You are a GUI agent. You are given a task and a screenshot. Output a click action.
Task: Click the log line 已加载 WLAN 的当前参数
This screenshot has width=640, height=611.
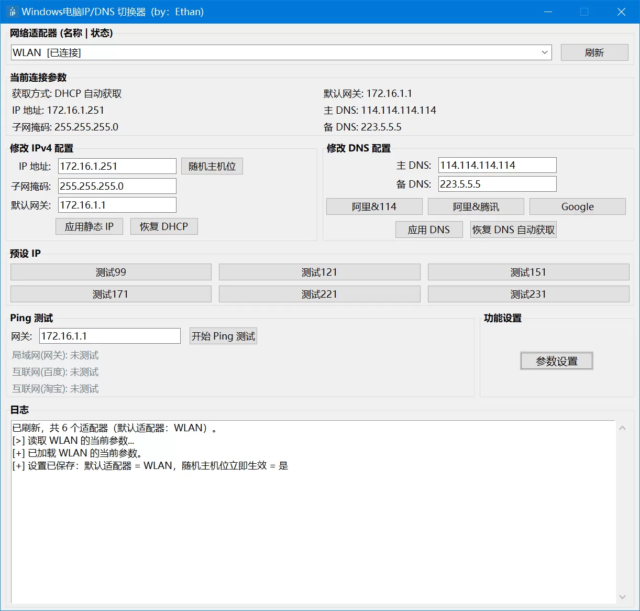pos(78,453)
